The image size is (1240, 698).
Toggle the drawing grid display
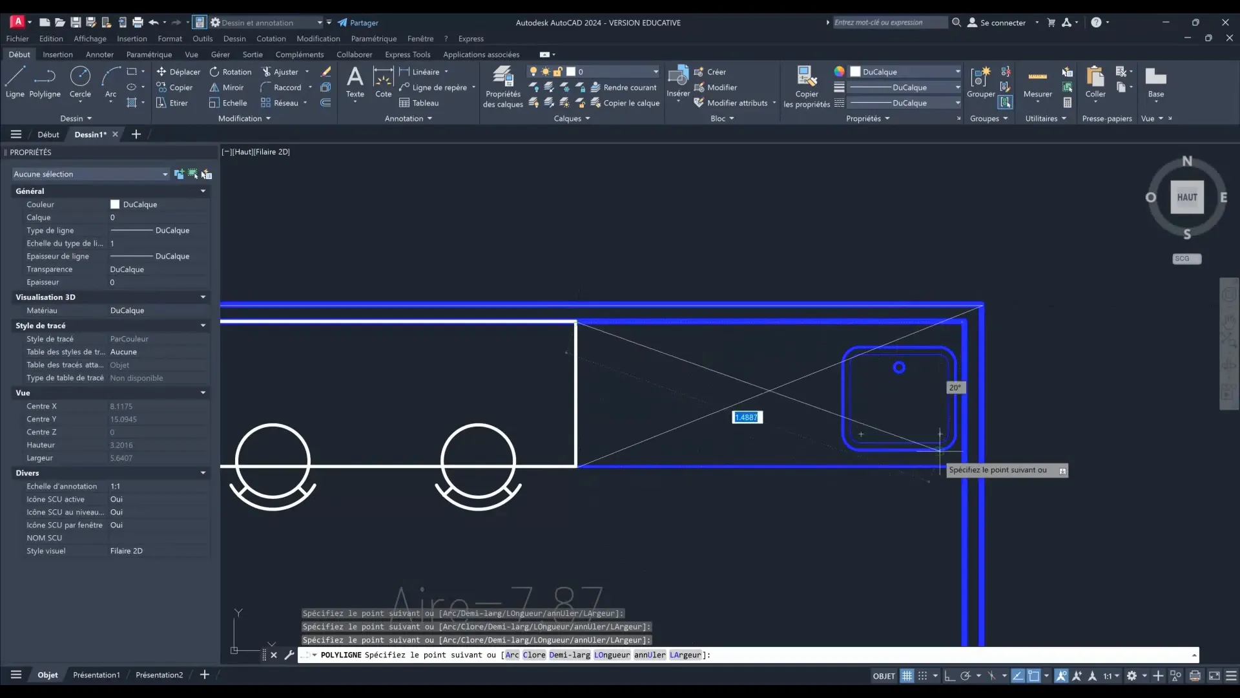click(x=907, y=675)
